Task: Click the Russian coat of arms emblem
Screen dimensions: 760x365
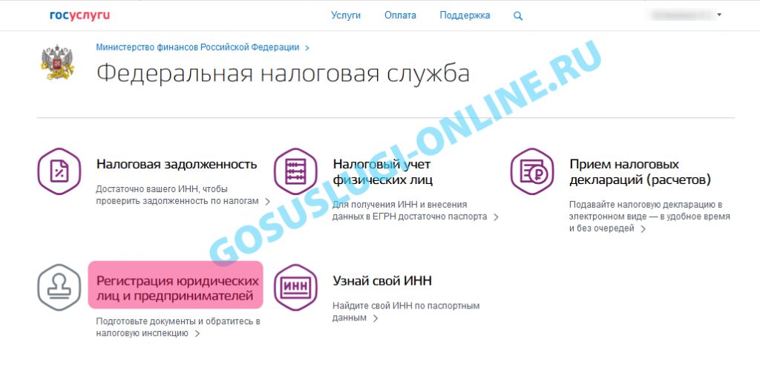Action: [56, 64]
